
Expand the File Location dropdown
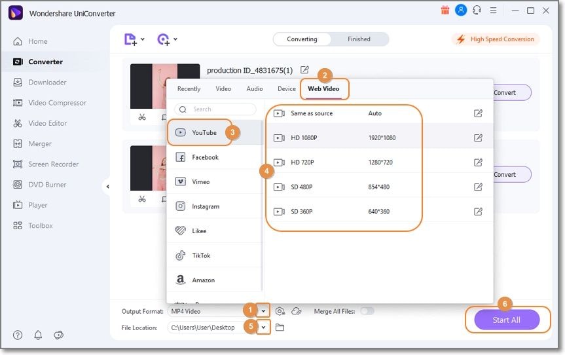click(263, 327)
